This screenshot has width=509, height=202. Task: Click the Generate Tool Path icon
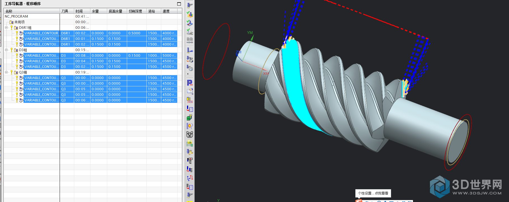[x=190, y=5]
